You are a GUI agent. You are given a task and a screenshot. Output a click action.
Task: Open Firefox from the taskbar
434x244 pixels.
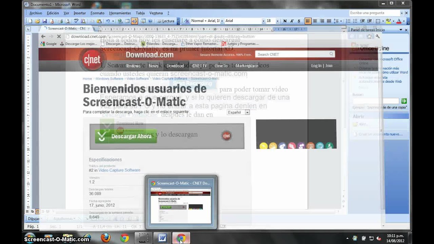pos(106,238)
